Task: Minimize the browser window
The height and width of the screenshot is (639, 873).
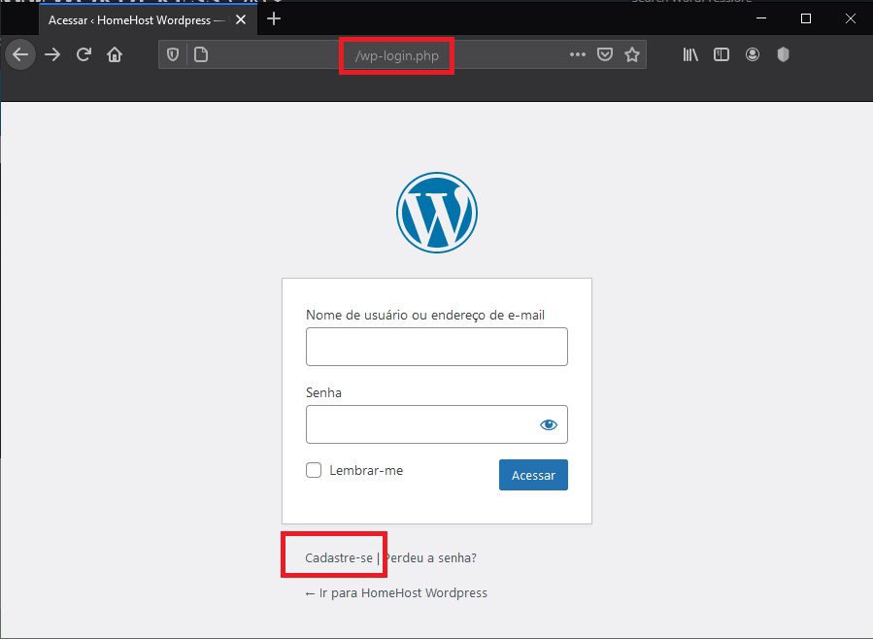Action: click(761, 18)
